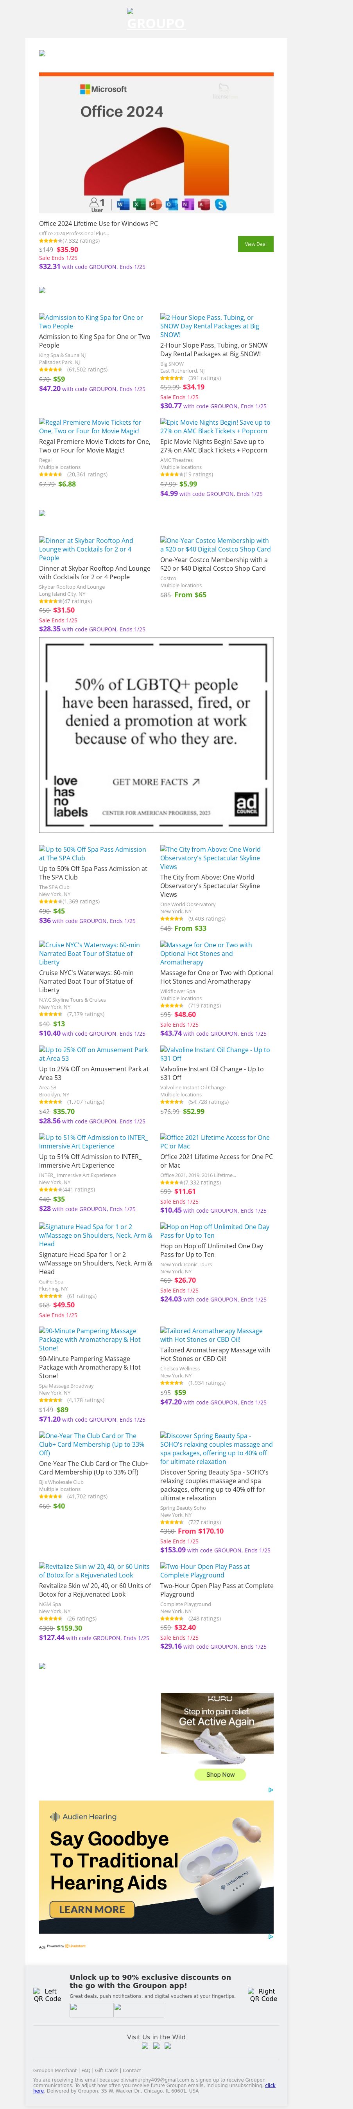Click the AdChoices icon below the KURU ad
Viewport: 353px width, 2109px height.
tap(271, 1790)
